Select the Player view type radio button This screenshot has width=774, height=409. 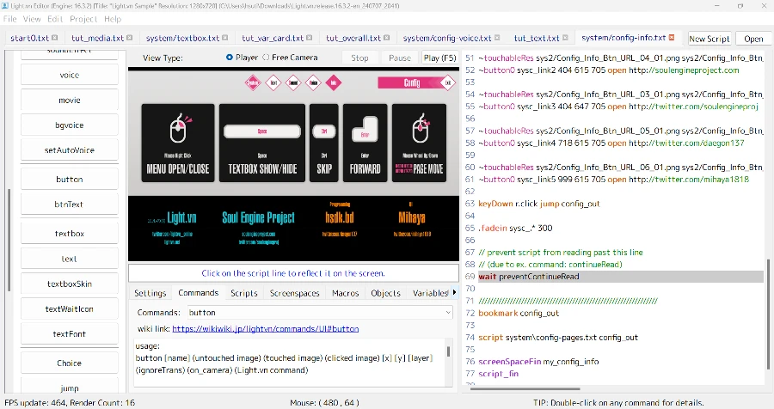coord(230,58)
